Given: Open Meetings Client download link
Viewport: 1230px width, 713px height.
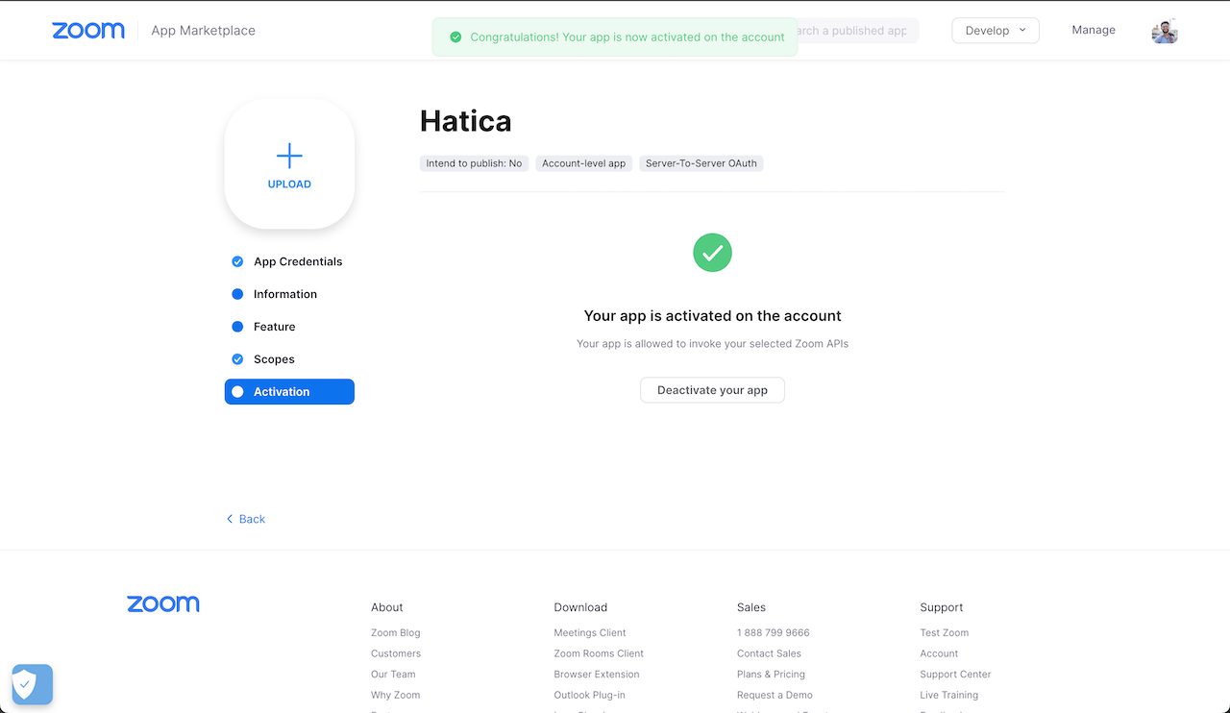Looking at the screenshot, I should (590, 633).
